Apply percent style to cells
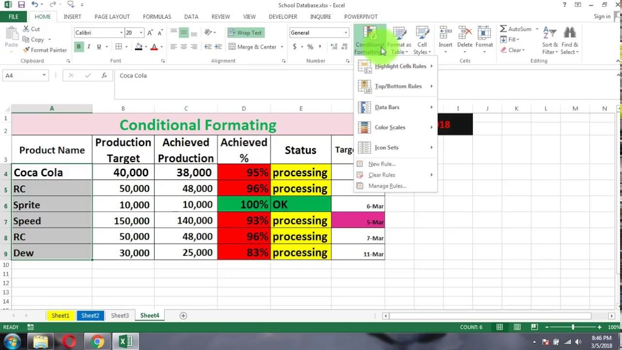This screenshot has width=622, height=350. [x=310, y=47]
